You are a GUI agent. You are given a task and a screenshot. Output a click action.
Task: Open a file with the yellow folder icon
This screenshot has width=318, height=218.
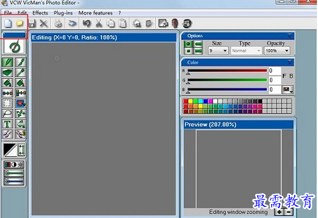point(20,23)
